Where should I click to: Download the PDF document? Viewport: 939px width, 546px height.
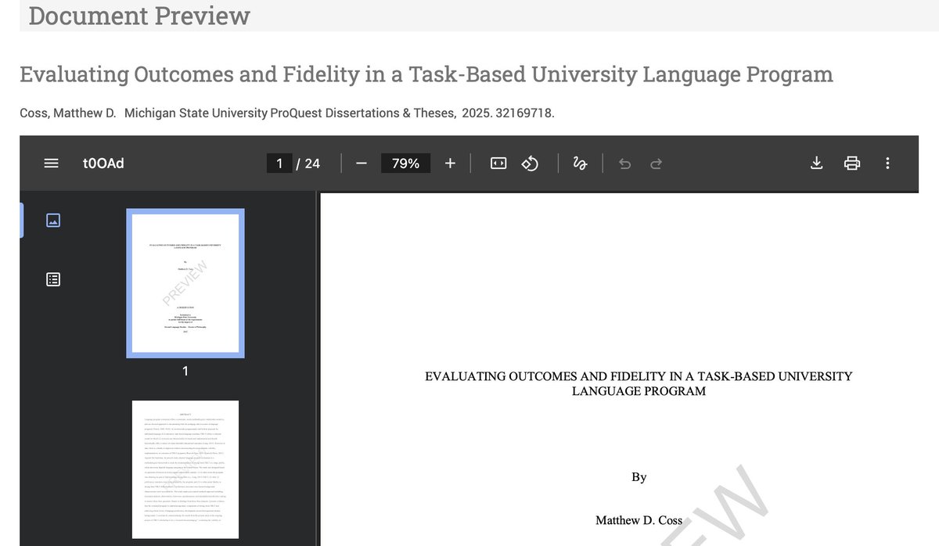(x=816, y=163)
